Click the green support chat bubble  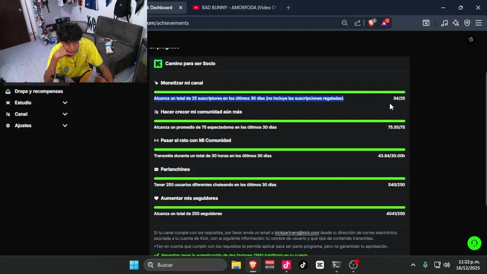(474, 243)
